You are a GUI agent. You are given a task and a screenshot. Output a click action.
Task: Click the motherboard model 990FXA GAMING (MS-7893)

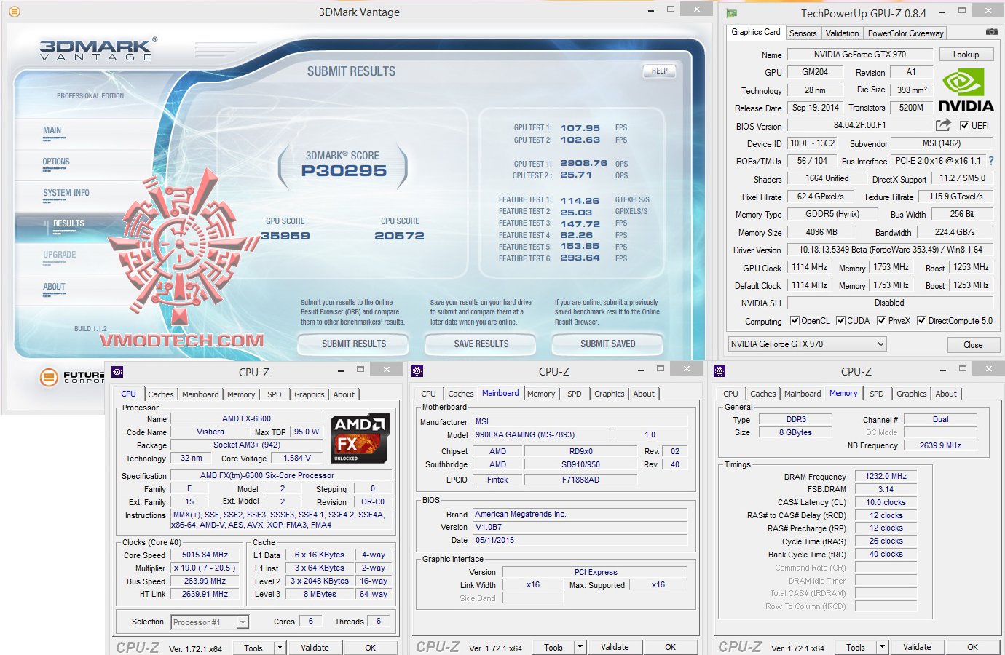[x=541, y=434]
